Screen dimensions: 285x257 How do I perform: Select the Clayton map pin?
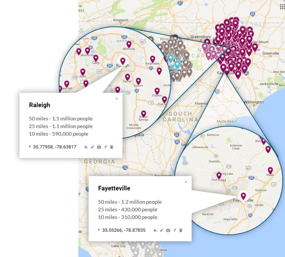(157, 91)
